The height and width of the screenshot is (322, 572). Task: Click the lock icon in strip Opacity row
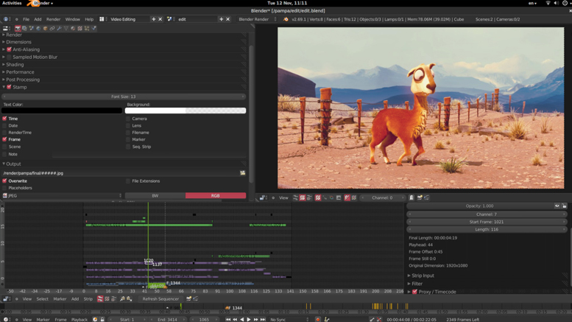point(564,206)
